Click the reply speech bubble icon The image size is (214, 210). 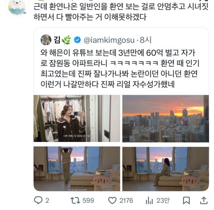tap(38, 200)
